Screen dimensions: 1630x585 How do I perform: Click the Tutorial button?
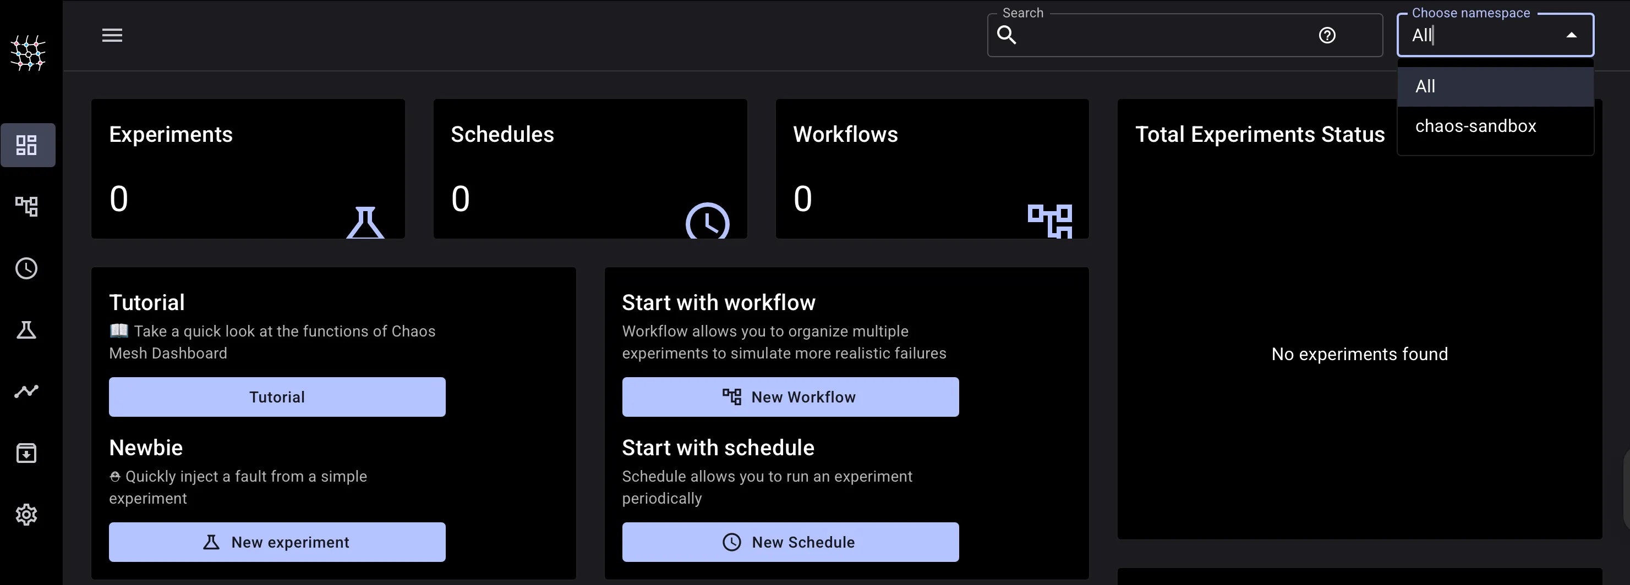(x=277, y=397)
